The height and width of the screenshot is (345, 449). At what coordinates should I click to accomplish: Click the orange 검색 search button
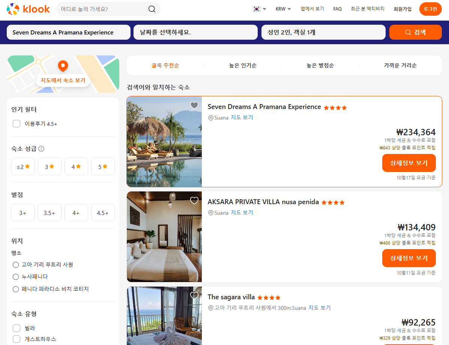pos(416,32)
